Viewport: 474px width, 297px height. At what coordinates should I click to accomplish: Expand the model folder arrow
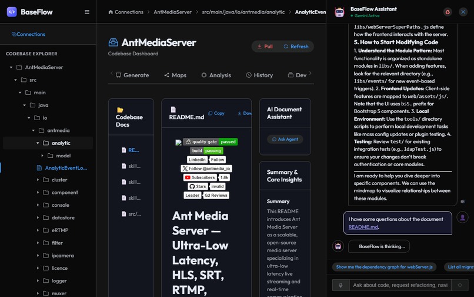[x=42, y=156]
